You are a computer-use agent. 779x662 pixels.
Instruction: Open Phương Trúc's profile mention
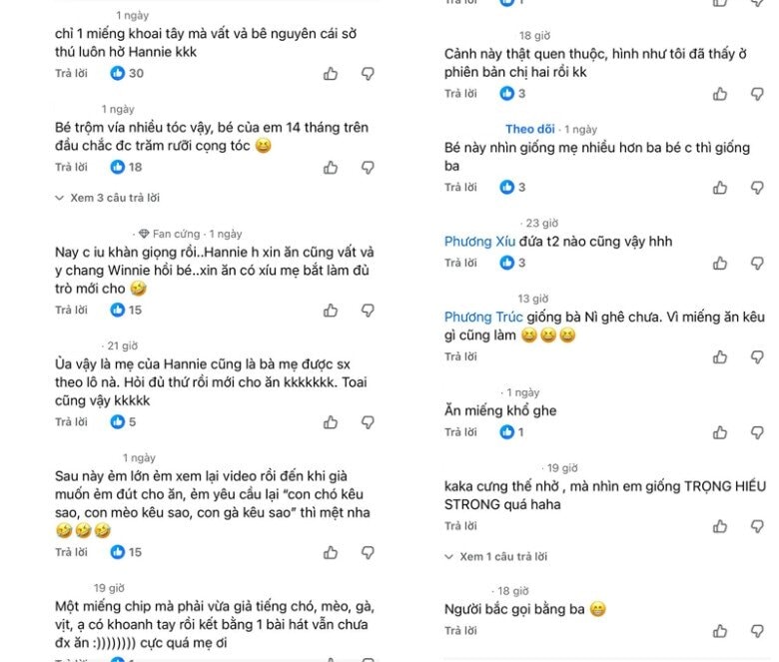tap(479, 317)
